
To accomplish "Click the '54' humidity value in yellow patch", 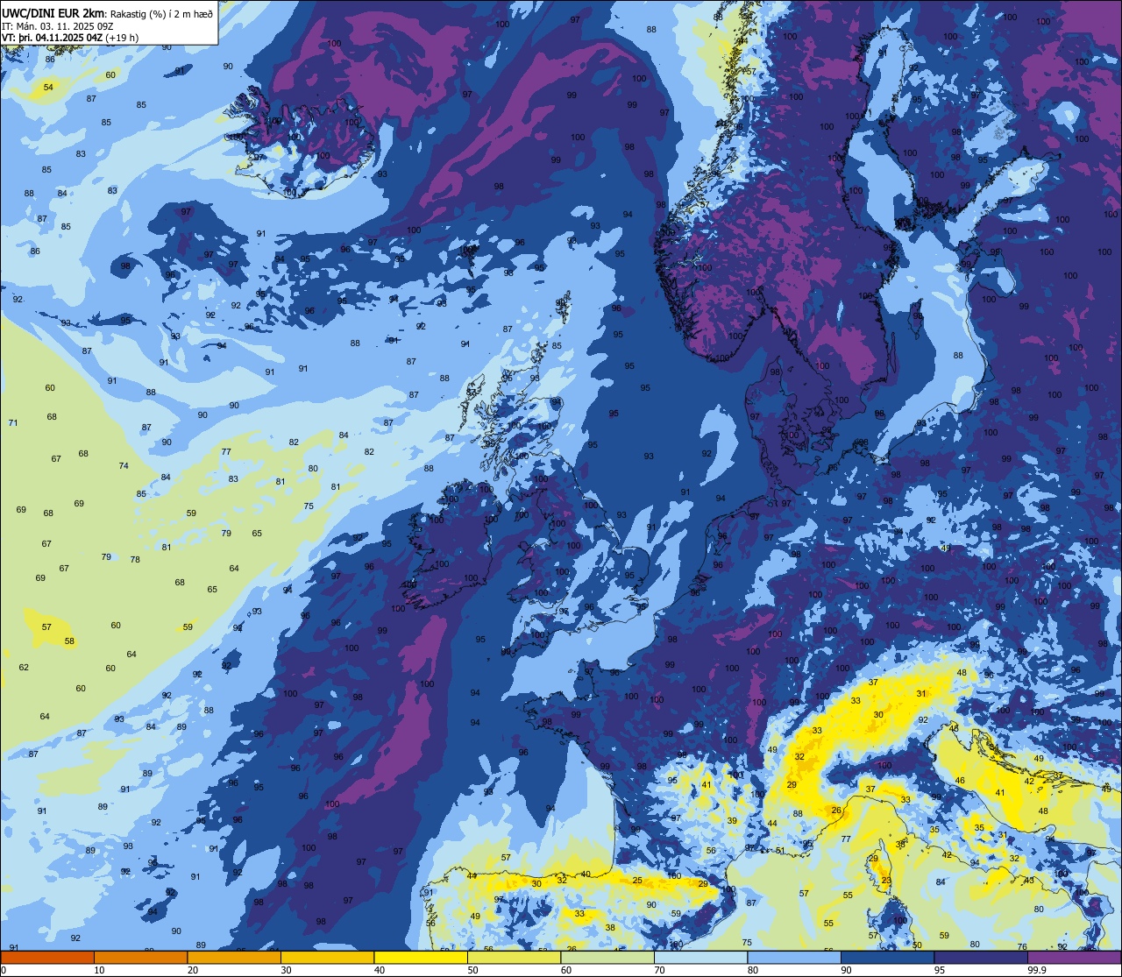I will tap(48, 87).
